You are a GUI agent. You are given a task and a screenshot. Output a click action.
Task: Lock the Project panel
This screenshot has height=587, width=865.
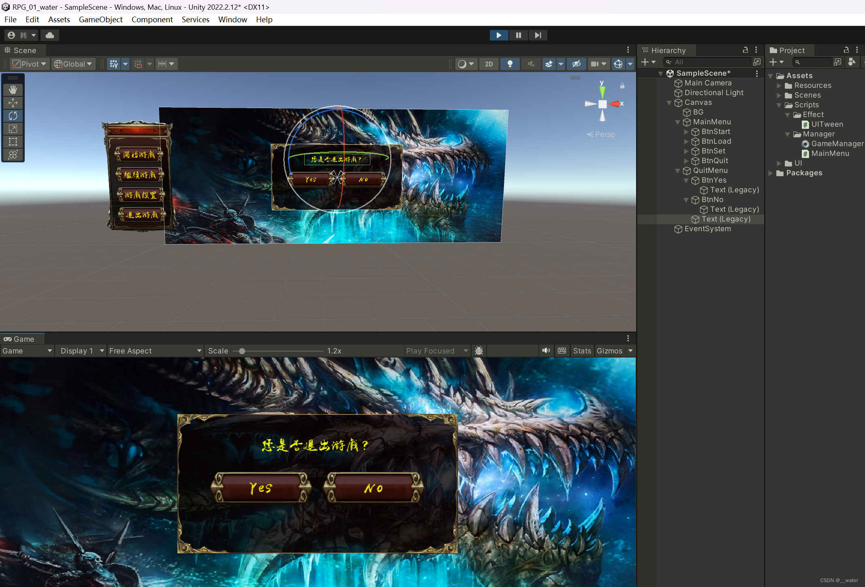[x=846, y=50]
